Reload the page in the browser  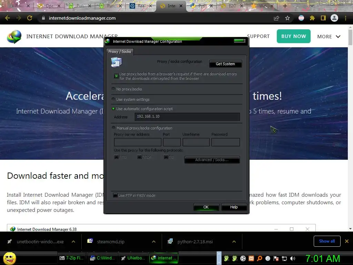30,18
